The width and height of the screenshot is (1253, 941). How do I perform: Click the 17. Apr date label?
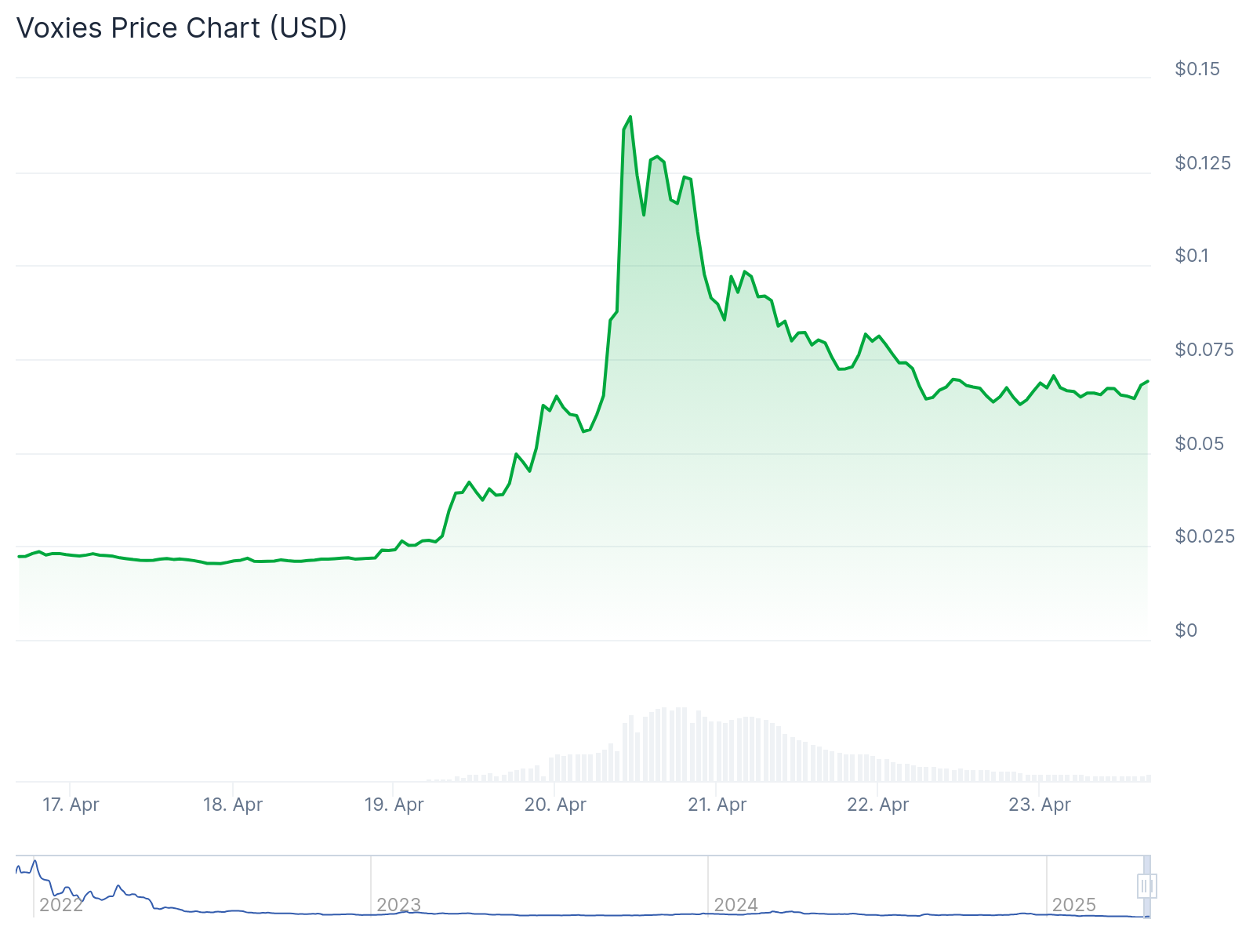point(71,805)
